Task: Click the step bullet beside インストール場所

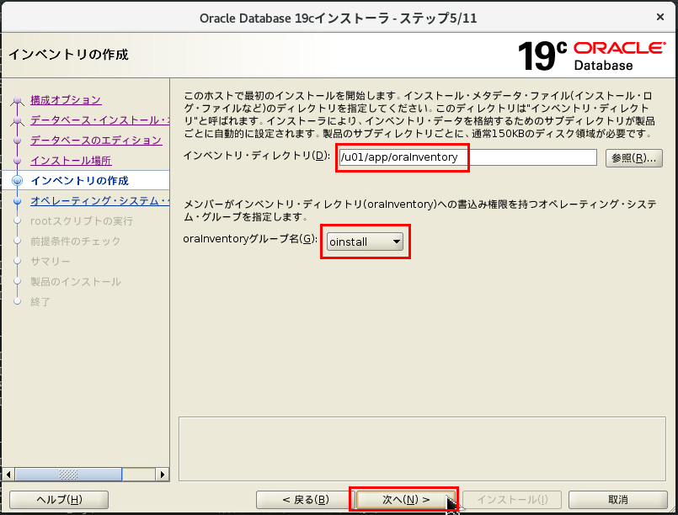Action: pos(18,161)
